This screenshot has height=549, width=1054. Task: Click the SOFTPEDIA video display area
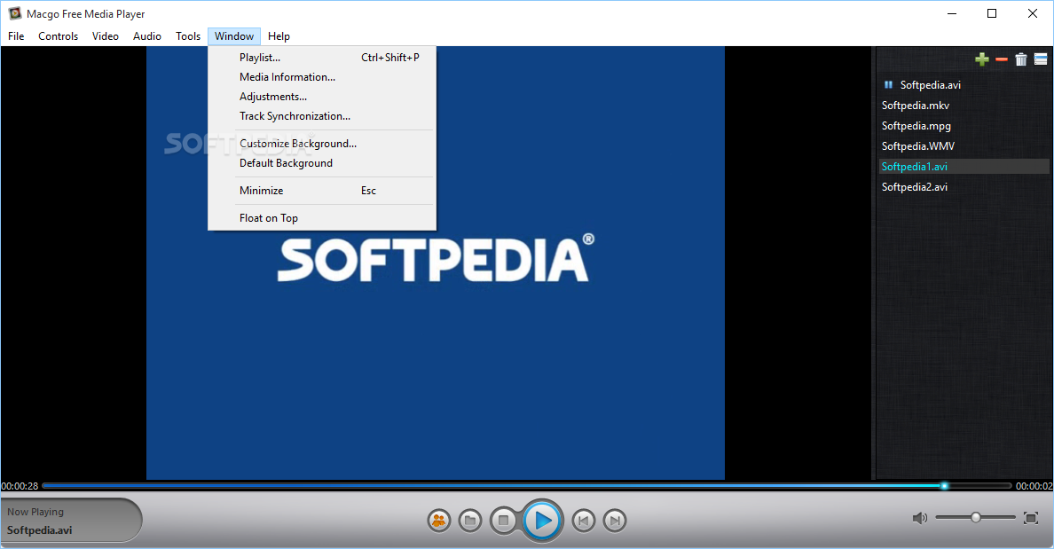click(436, 263)
